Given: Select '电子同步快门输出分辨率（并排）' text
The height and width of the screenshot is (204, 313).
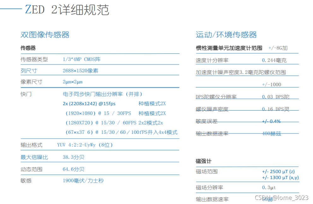Looking at the screenshot, I should (103, 94).
